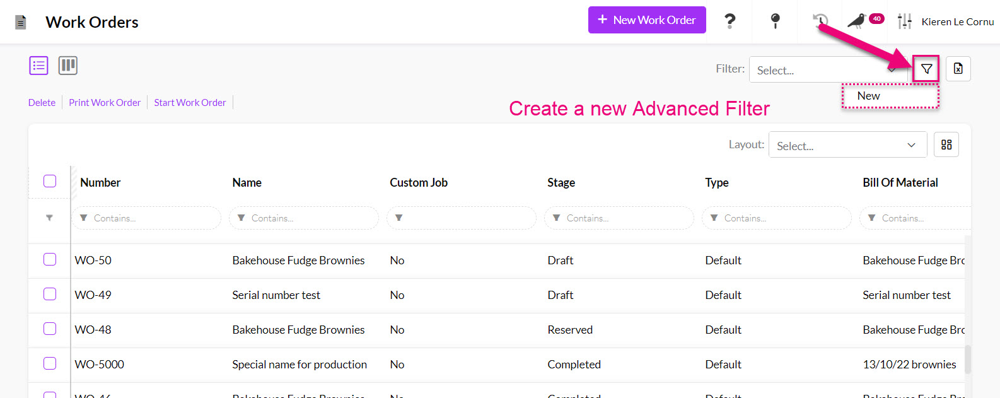
Task: Open the help question mark icon
Action: [730, 21]
